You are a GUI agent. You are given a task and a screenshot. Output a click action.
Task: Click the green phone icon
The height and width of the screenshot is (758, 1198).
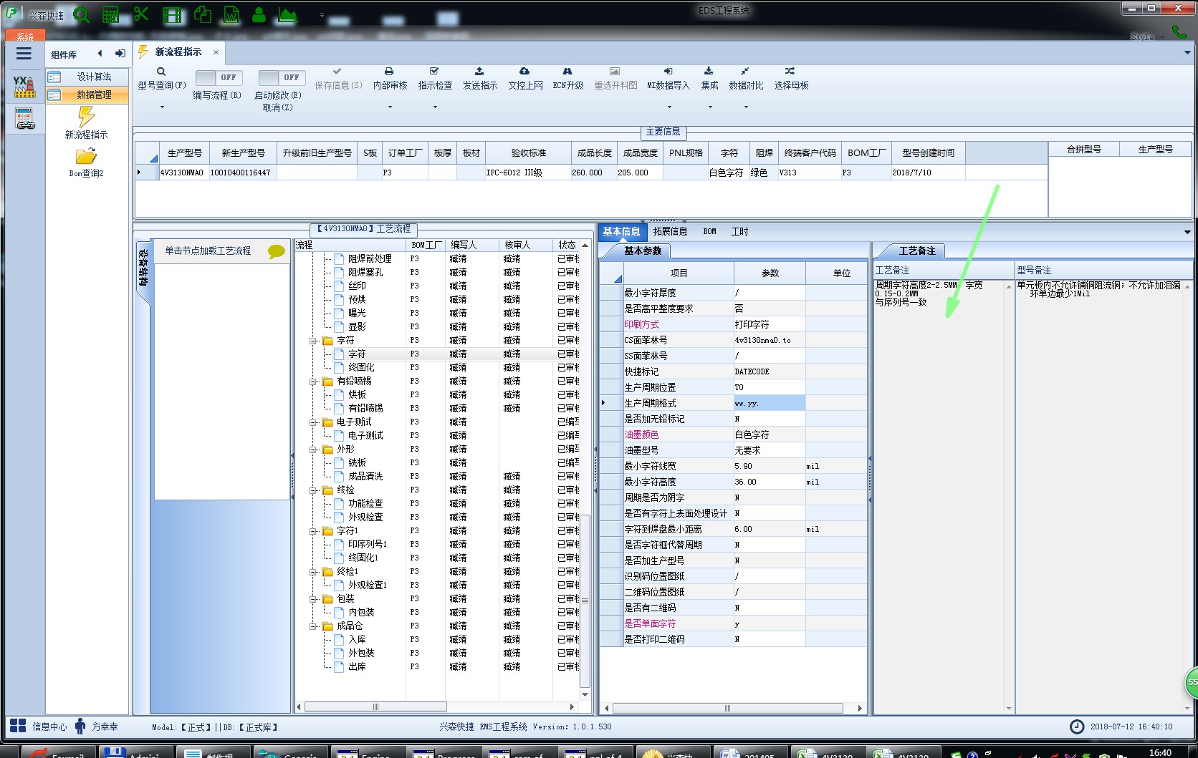[x=1178, y=31]
